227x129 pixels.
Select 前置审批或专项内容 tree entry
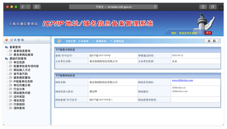(26, 66)
